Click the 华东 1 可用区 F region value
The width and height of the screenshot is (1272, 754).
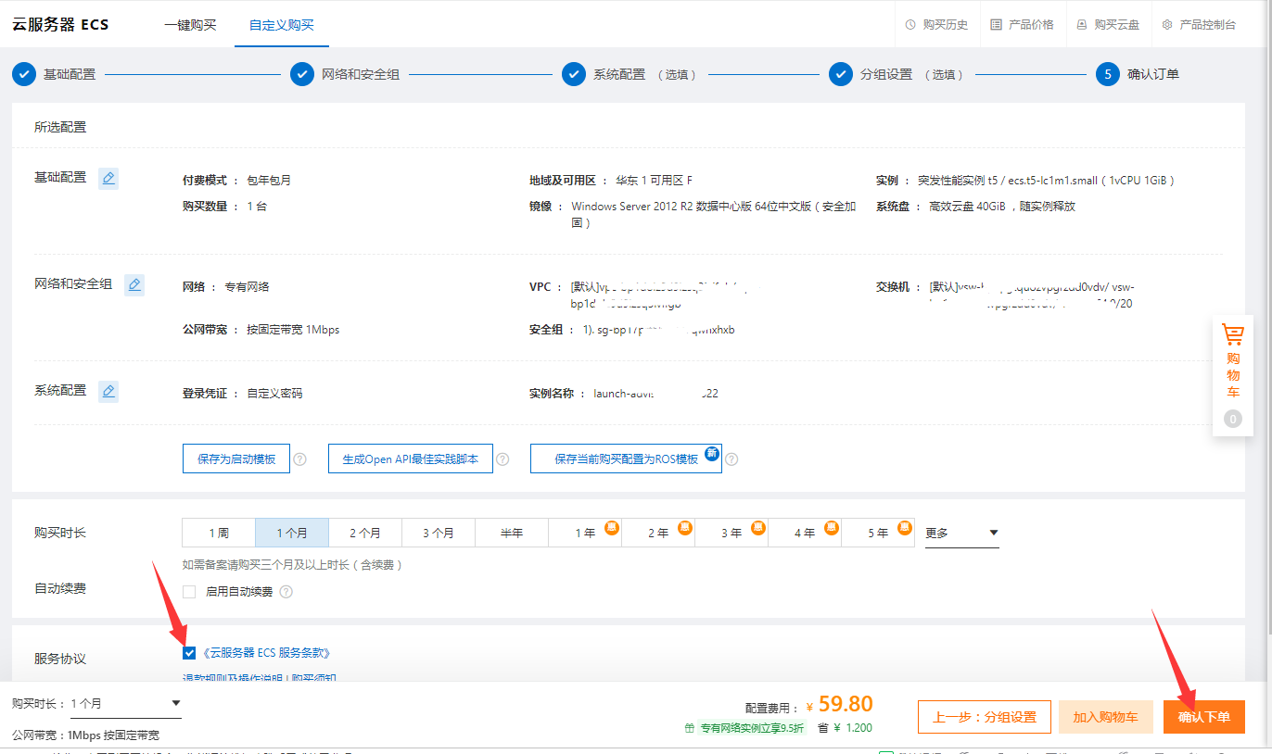pos(654,181)
